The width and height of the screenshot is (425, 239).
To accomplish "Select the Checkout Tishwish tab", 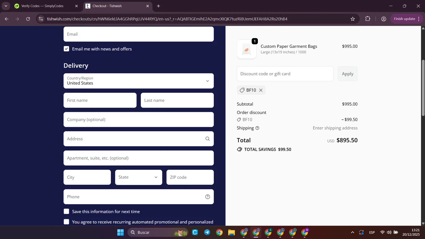I will click(118, 6).
